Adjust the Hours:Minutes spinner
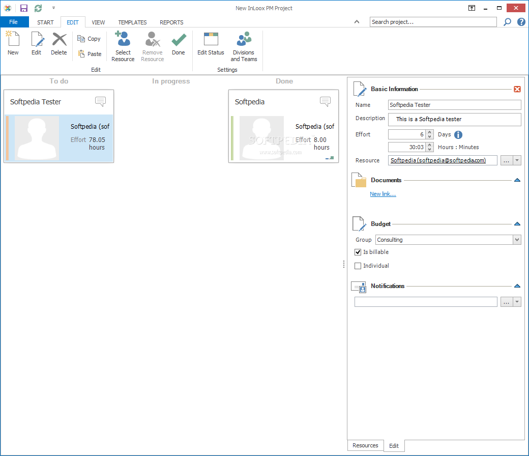529x456 pixels. click(x=429, y=147)
